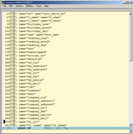Open the Options menu
Image resolution: width=133 pixels, height=134 pixels.
tap(19, 6)
